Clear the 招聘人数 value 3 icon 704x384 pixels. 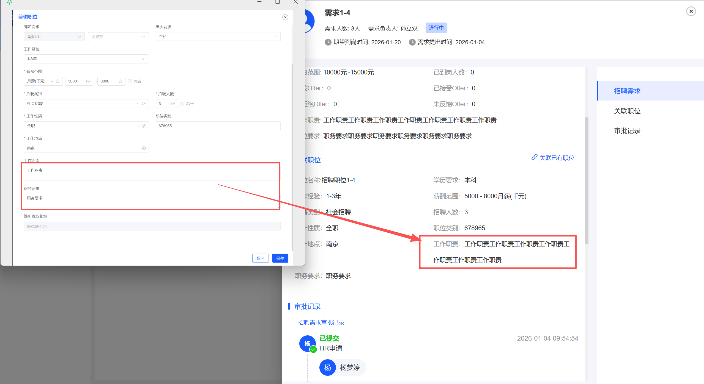pos(173,104)
